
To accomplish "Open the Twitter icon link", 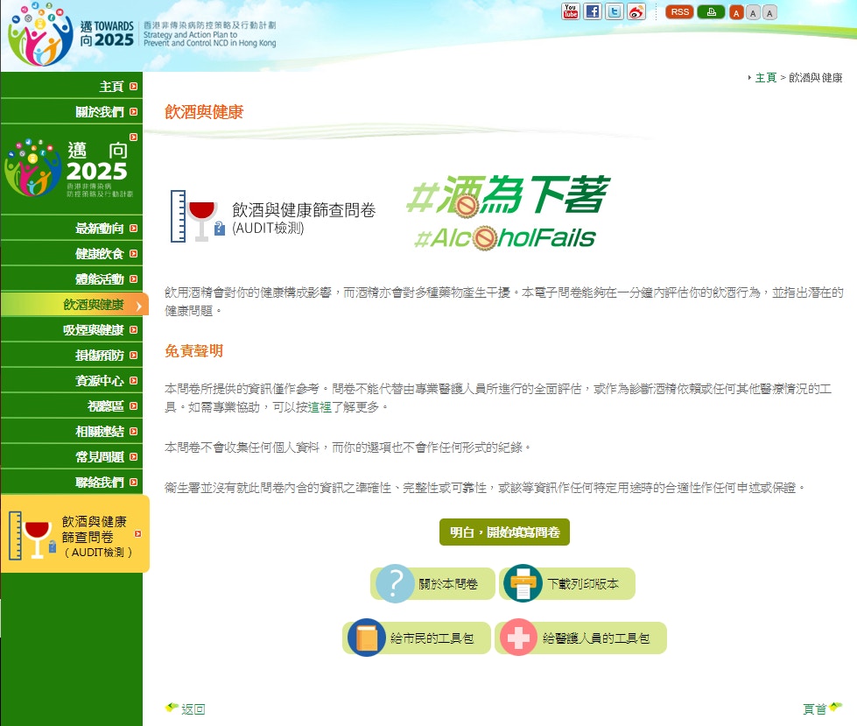I will 615,11.
